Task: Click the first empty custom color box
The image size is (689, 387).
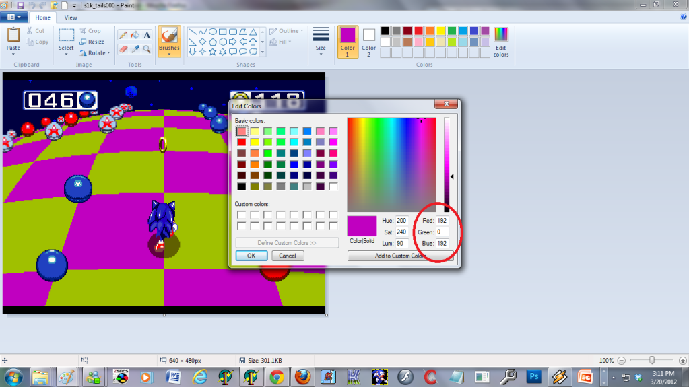Action: (x=241, y=215)
